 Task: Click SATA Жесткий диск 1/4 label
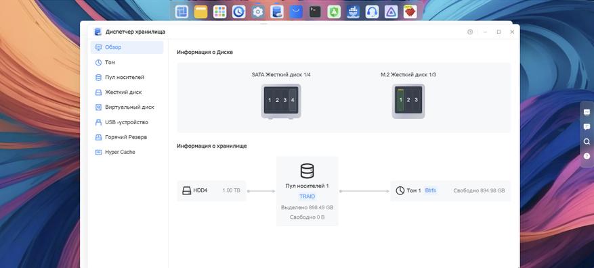280,75
